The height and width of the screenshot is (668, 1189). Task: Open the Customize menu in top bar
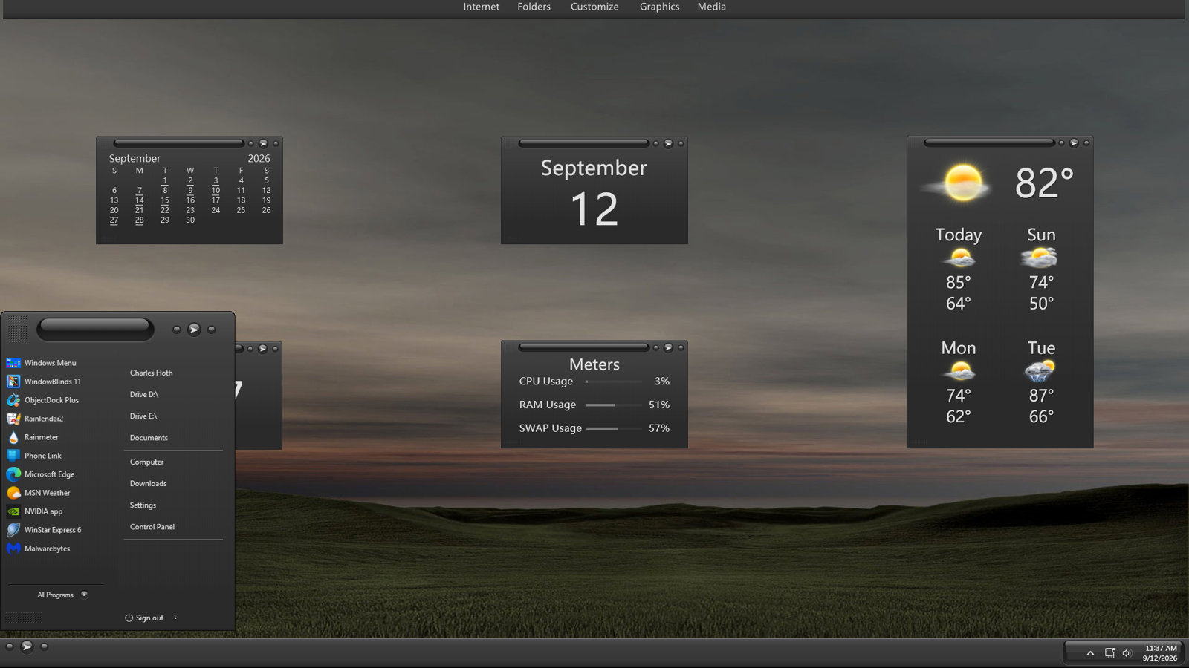[594, 7]
